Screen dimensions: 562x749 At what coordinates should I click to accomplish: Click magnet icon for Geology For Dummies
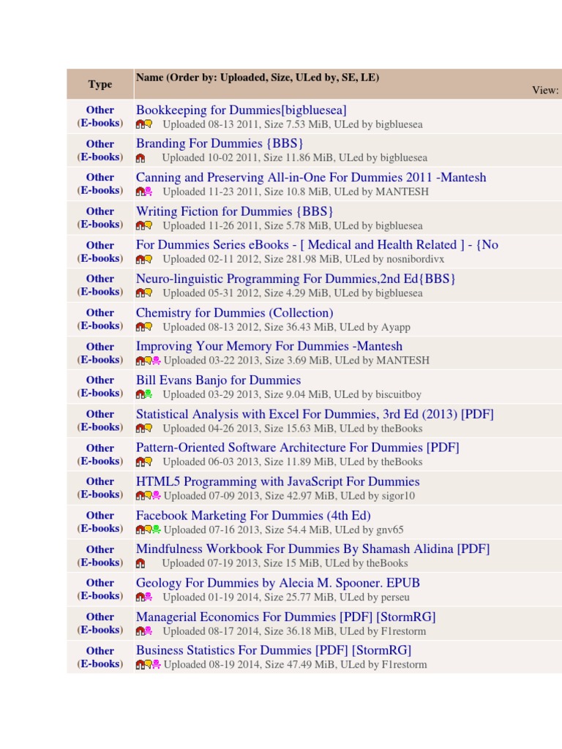[140, 597]
